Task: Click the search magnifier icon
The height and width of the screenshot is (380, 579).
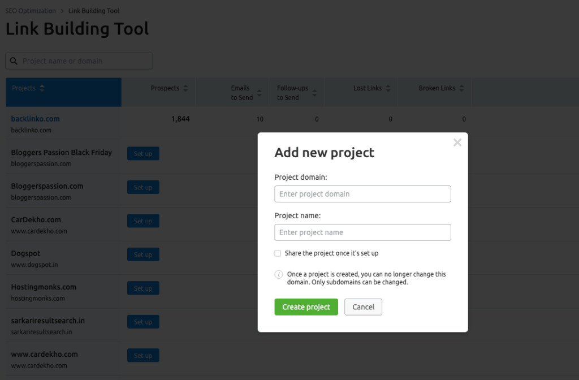Action: point(14,61)
